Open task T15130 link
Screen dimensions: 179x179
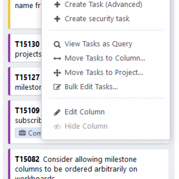click(x=27, y=44)
